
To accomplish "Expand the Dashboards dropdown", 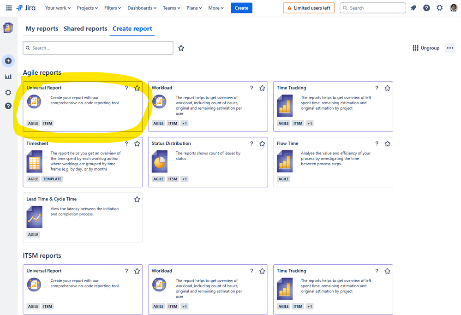I will tap(142, 8).
